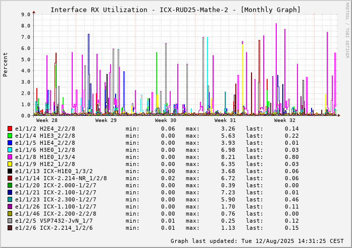
Task: Select the magenta swatch for e1/1/8 H1E0_1/3/4
Action: pos(10,157)
